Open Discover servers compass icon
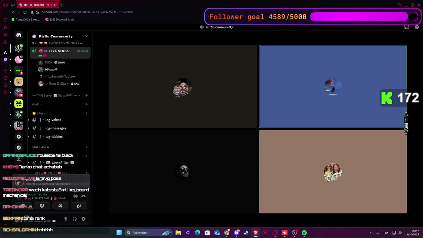423x238 pixels. click(19, 147)
